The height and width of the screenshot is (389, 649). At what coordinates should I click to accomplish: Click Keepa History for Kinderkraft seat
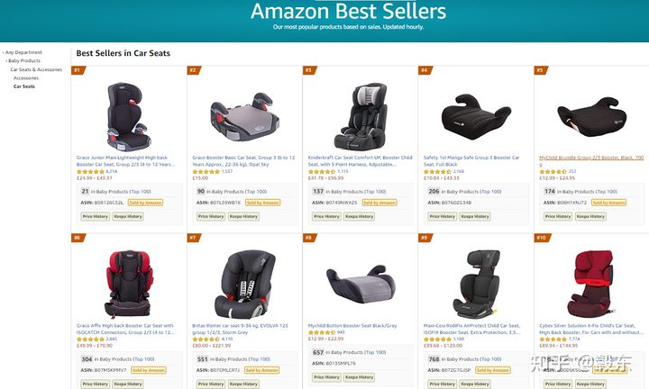pyautogui.click(x=359, y=216)
